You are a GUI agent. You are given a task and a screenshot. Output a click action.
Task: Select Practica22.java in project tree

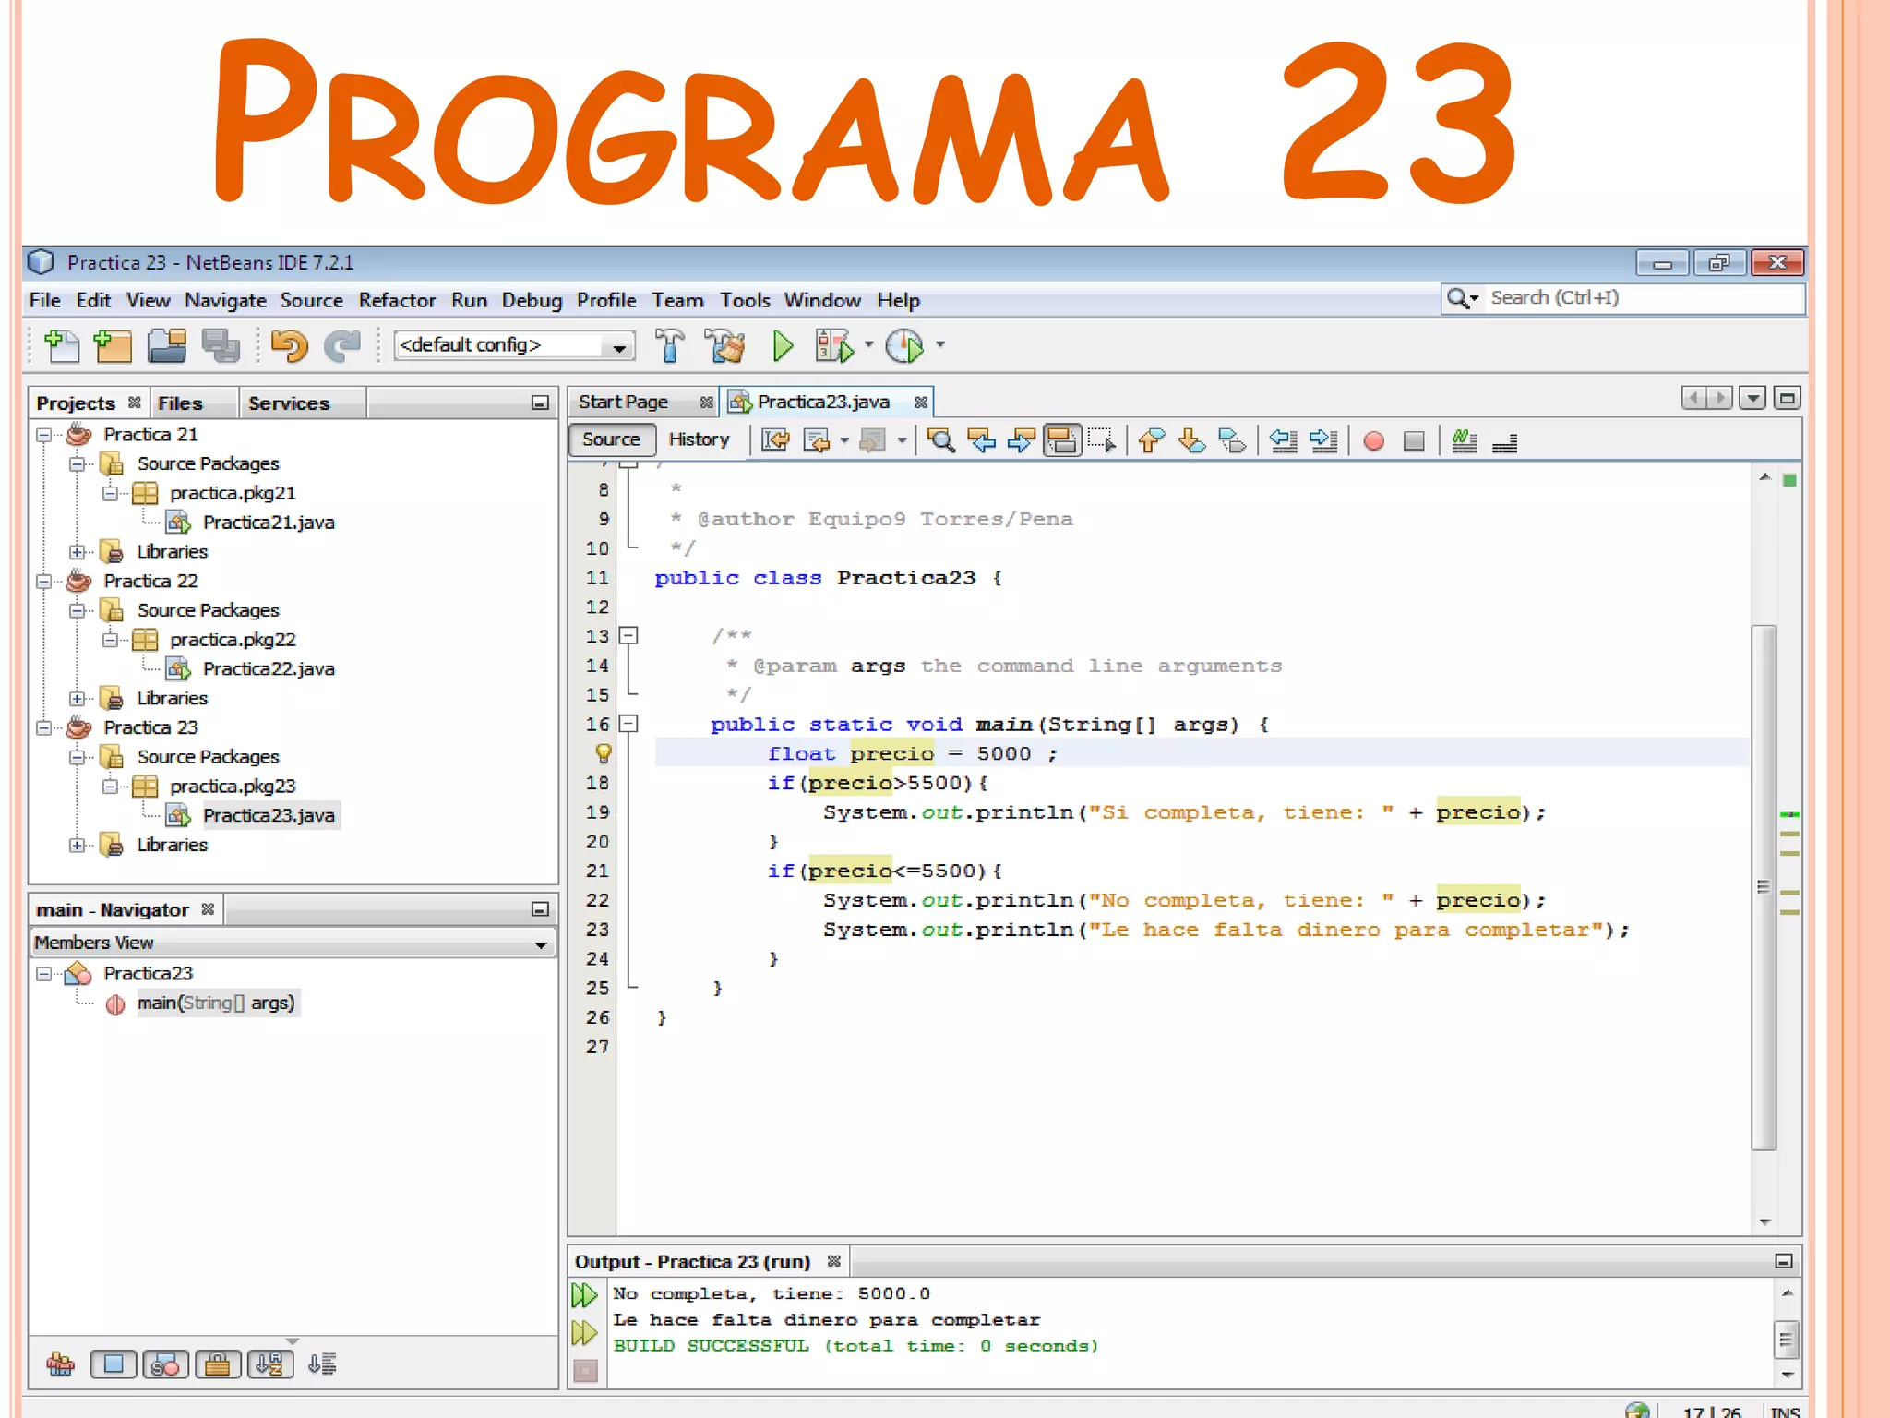(269, 669)
